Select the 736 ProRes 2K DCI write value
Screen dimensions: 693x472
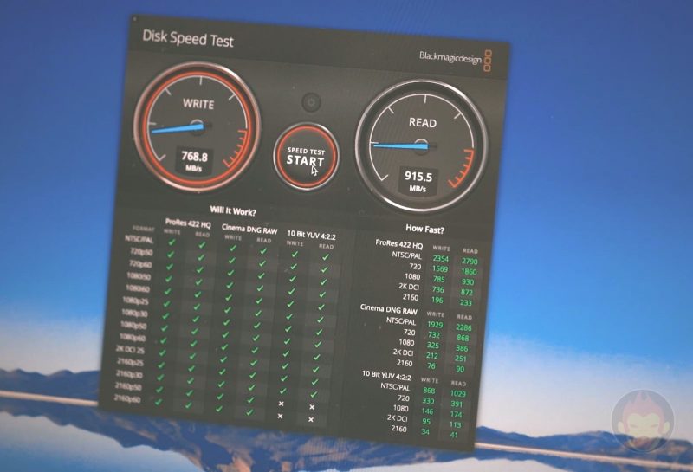[438, 289]
